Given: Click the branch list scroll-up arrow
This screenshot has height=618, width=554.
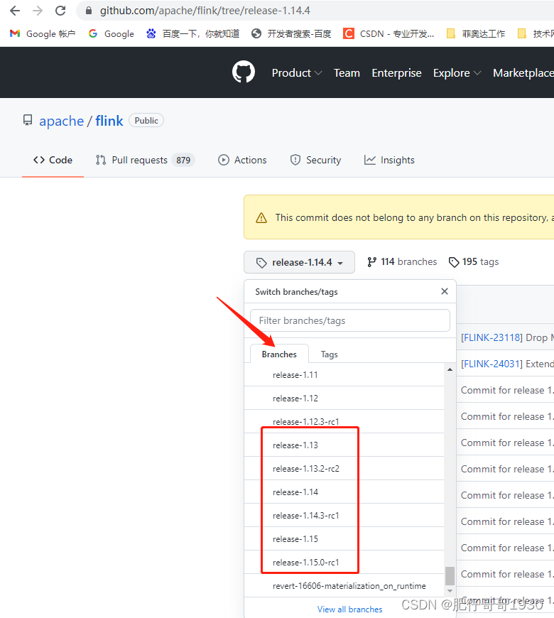Looking at the screenshot, I should tap(450, 369).
